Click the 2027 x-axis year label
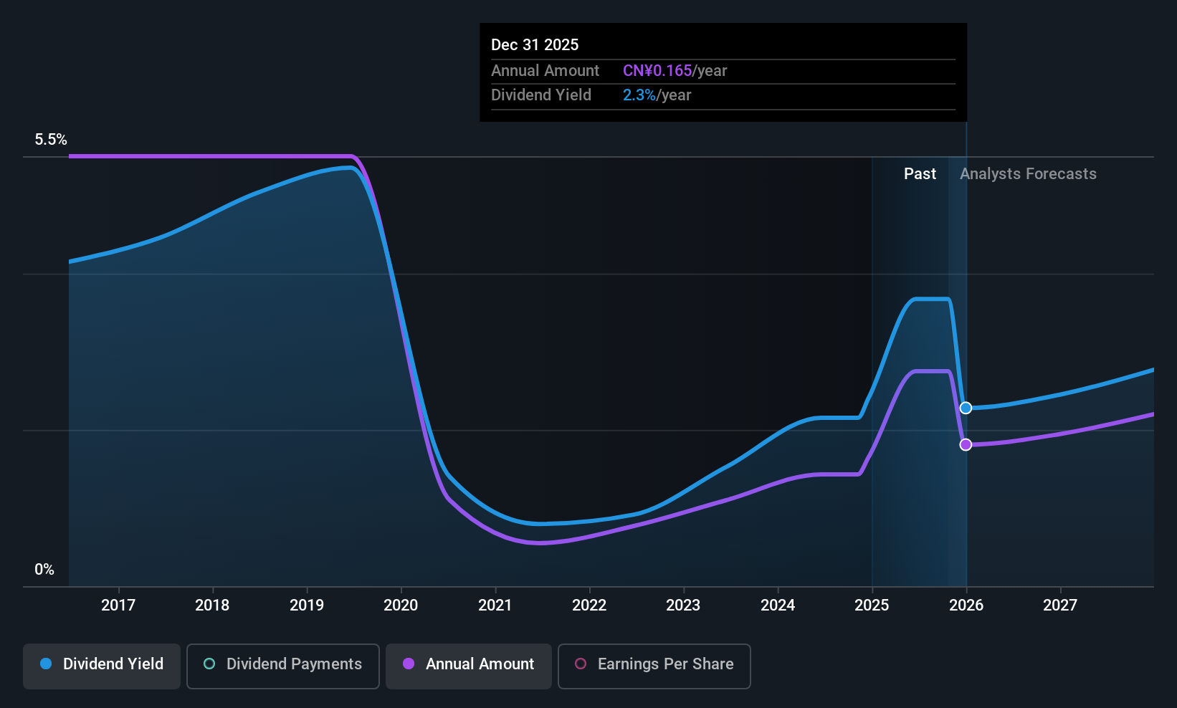1177x708 pixels. coord(1060,606)
